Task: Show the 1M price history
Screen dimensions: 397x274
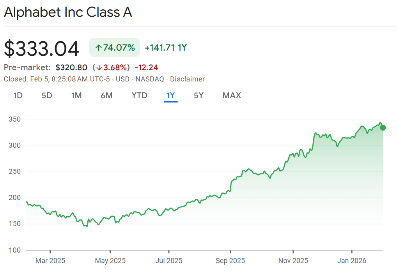Action: [76, 95]
